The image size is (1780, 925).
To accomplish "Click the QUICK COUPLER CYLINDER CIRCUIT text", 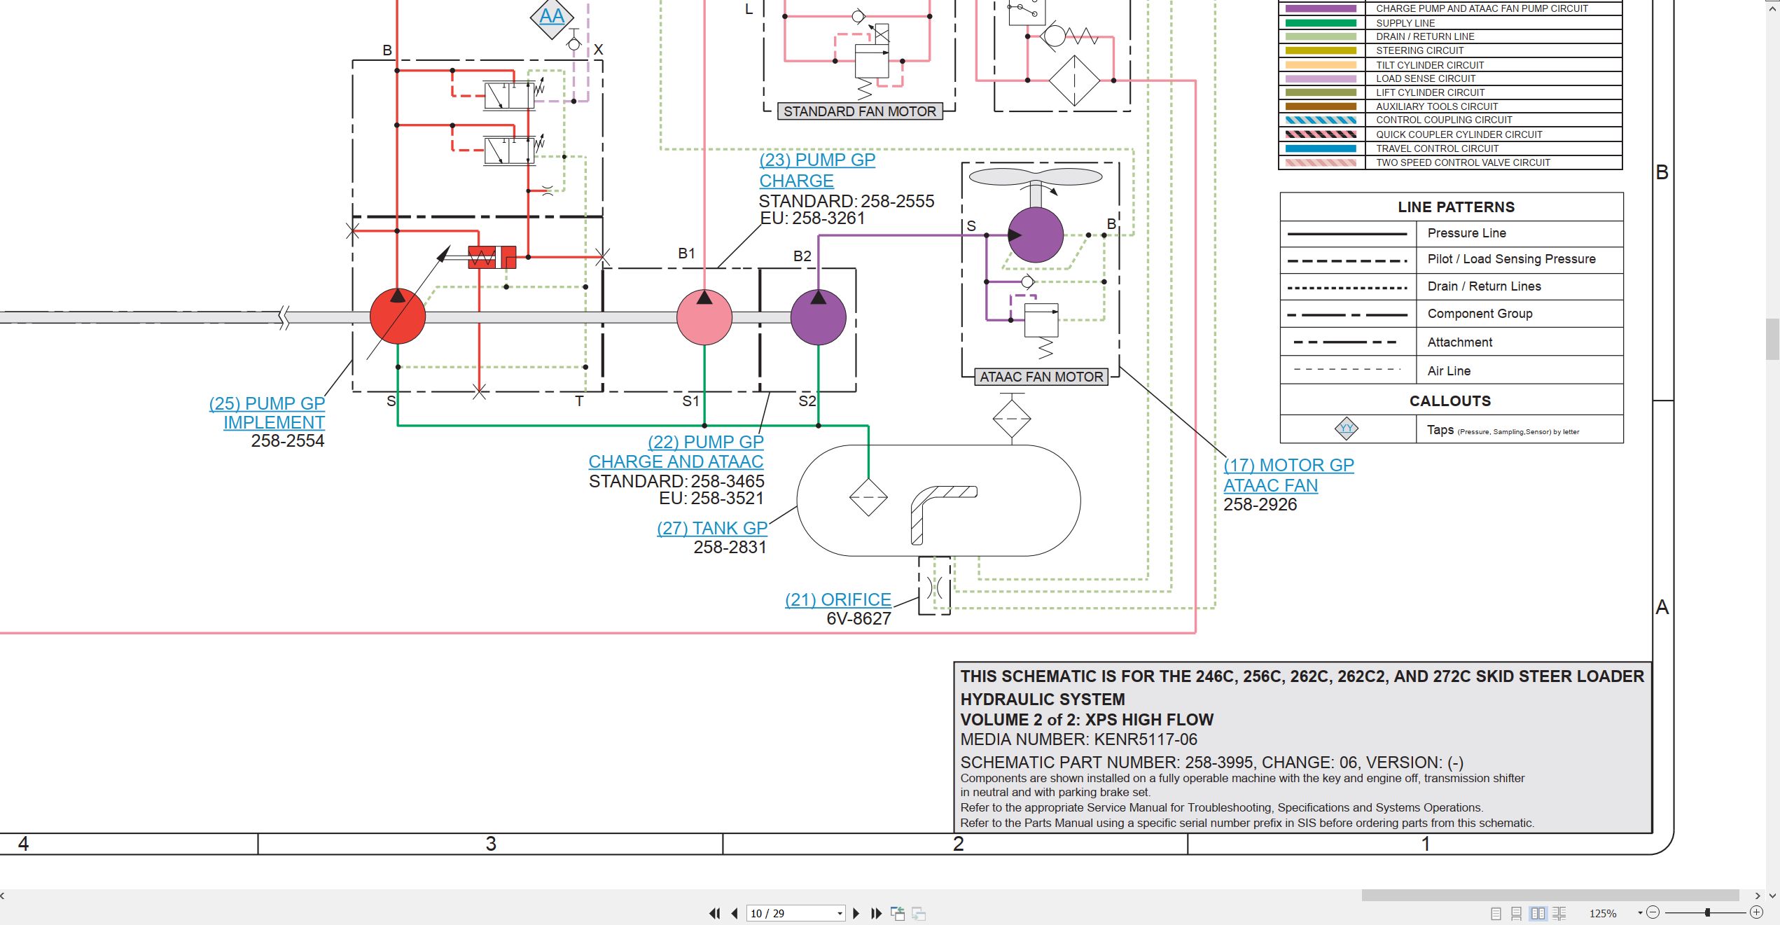I will coord(1459,134).
